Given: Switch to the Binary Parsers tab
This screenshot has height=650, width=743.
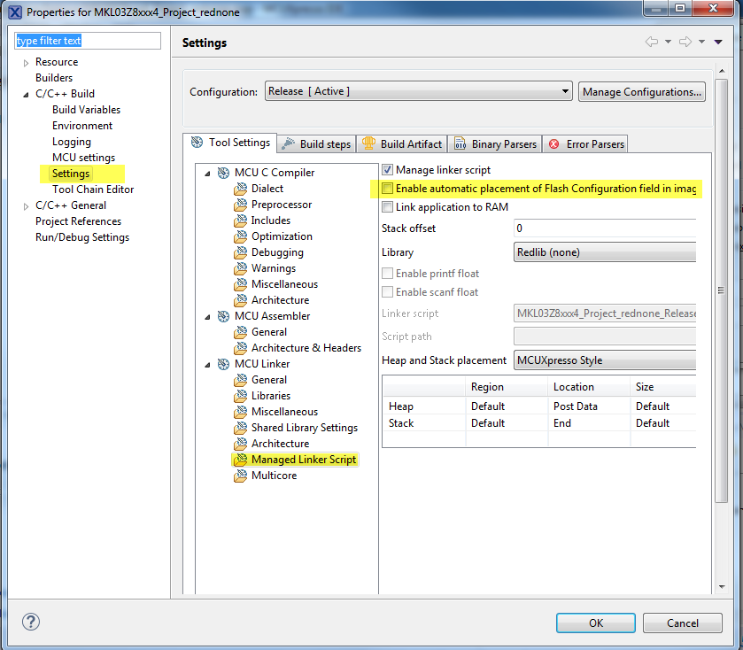Looking at the screenshot, I should click(x=495, y=144).
